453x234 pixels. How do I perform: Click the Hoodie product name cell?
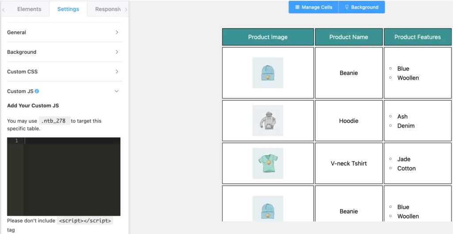[x=349, y=121]
